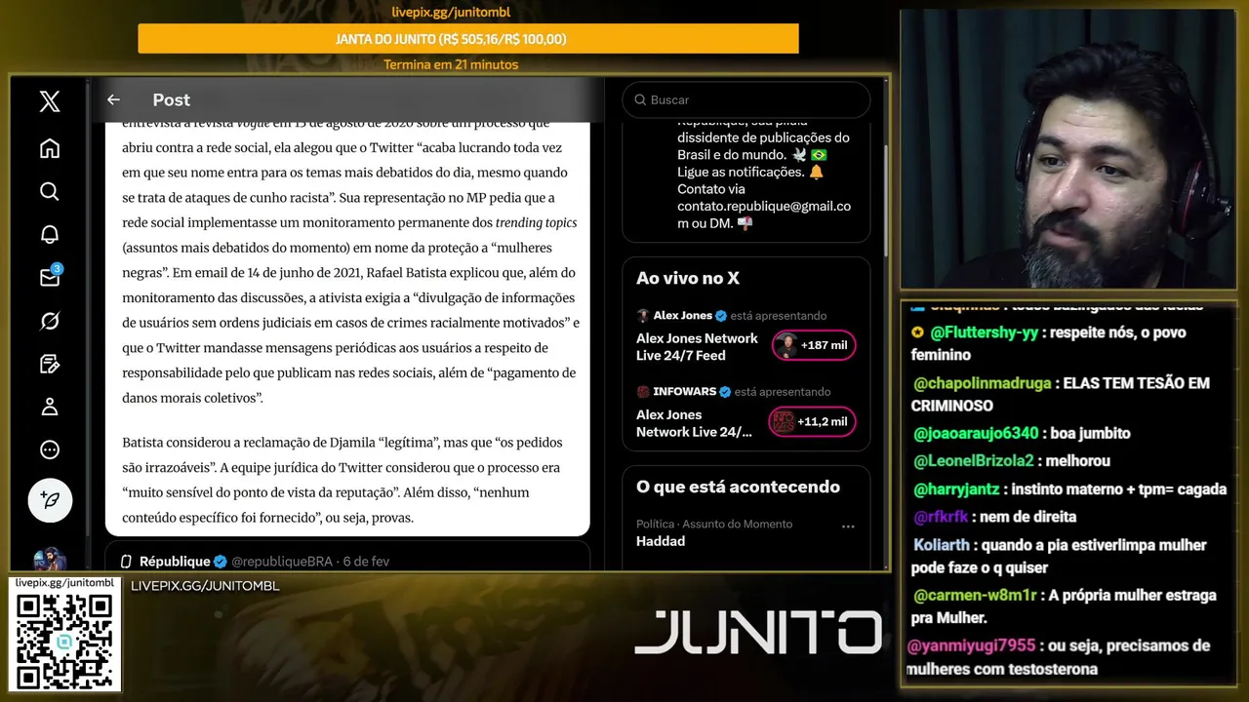
Task: Open Grok slashed-circle icon
Action: [50, 321]
